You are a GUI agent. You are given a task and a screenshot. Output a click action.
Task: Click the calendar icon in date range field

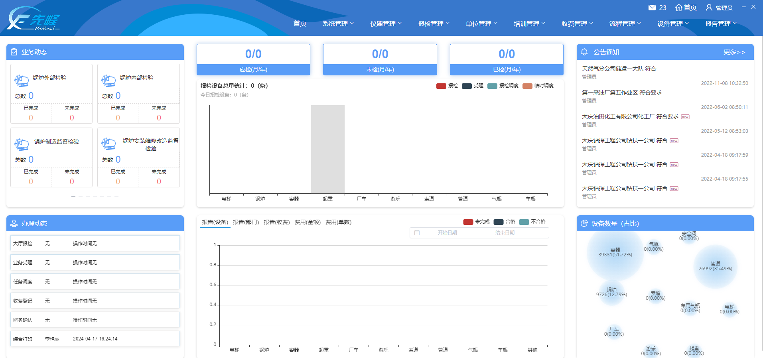tap(417, 233)
